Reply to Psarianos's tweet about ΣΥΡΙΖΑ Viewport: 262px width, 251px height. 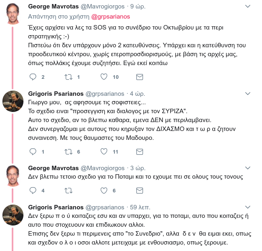pos(33,152)
